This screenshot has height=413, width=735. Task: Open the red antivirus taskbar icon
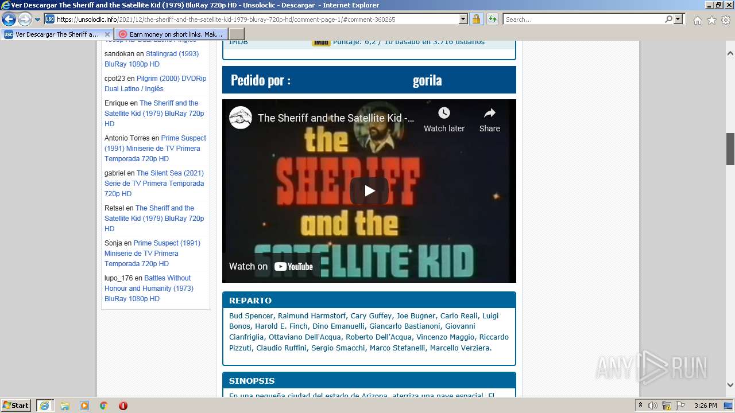pyautogui.click(x=123, y=406)
